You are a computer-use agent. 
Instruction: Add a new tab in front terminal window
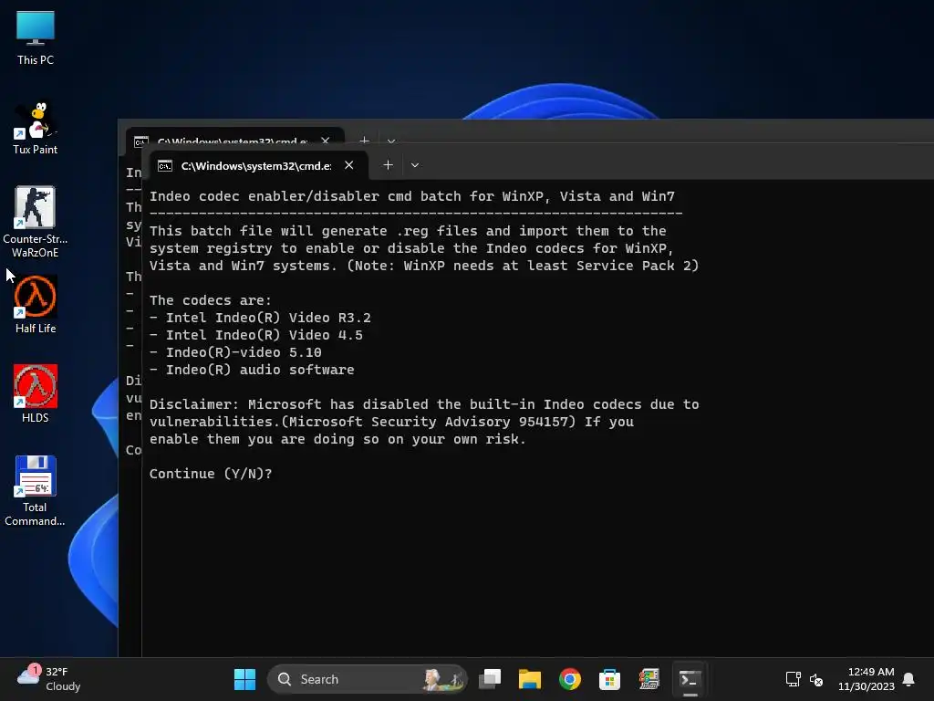(388, 165)
